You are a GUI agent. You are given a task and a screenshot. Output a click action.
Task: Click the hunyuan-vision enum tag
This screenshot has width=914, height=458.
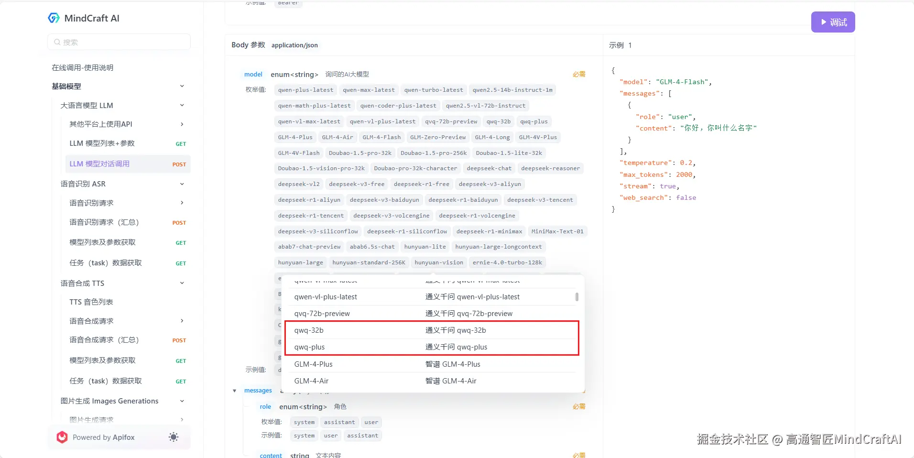(439, 262)
